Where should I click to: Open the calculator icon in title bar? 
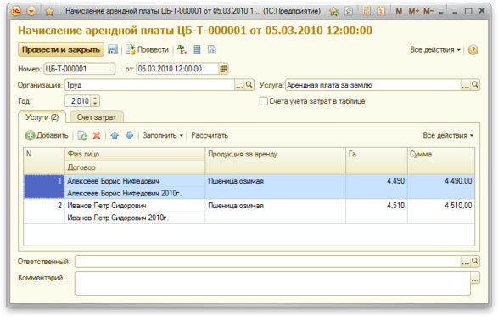367,11
